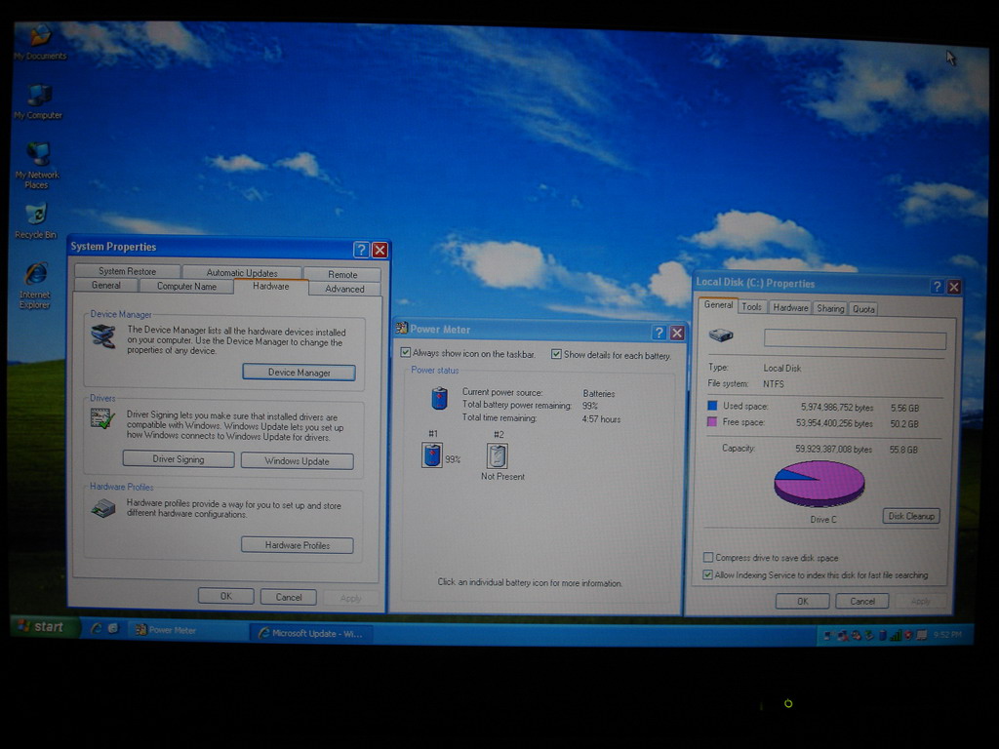Click OK in System Properties

click(226, 596)
